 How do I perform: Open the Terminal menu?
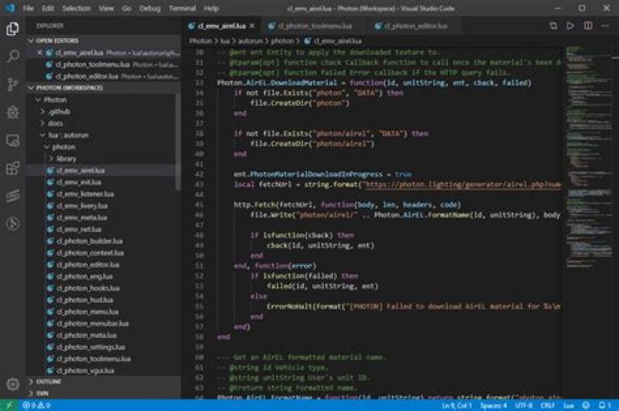click(182, 9)
